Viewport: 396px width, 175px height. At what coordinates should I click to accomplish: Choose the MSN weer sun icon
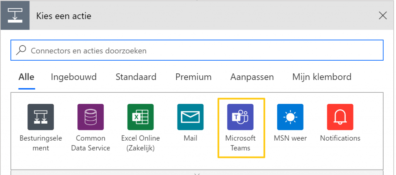[290, 117]
